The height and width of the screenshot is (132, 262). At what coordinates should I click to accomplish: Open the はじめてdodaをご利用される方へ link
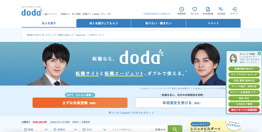pos(131,113)
